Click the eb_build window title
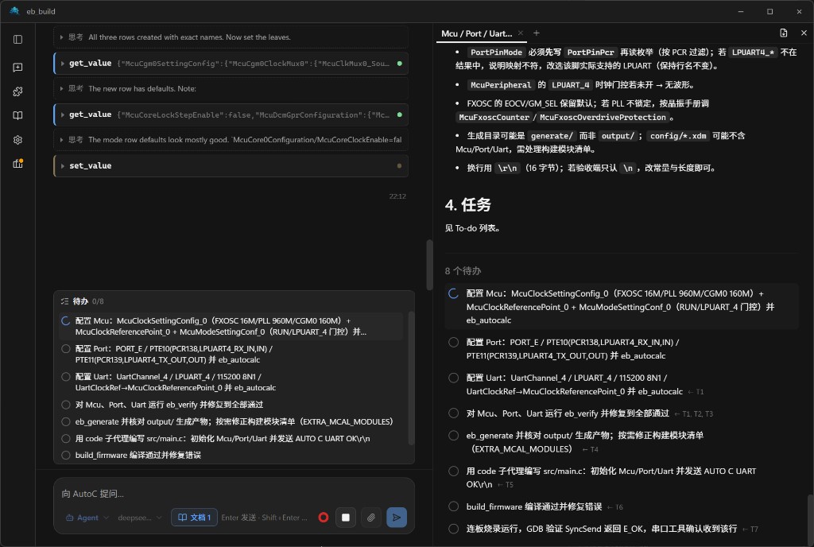This screenshot has height=547, width=814. [41, 11]
